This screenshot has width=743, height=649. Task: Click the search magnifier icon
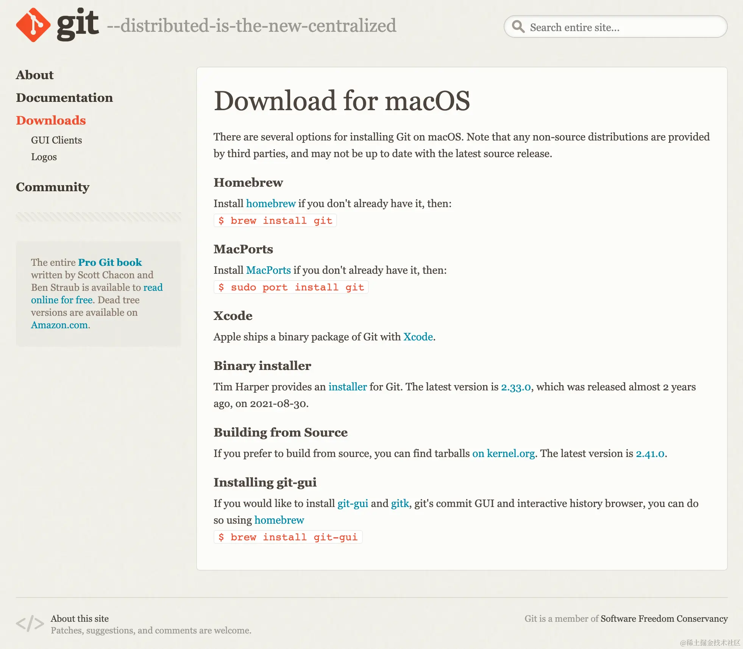(x=518, y=27)
